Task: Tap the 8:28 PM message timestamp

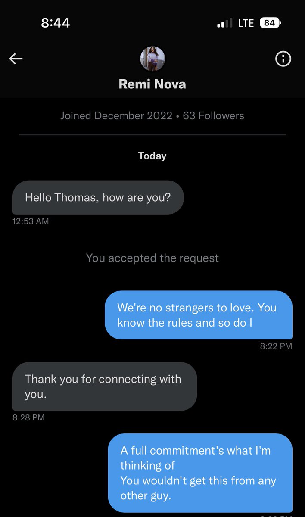Action: pyautogui.click(x=28, y=417)
